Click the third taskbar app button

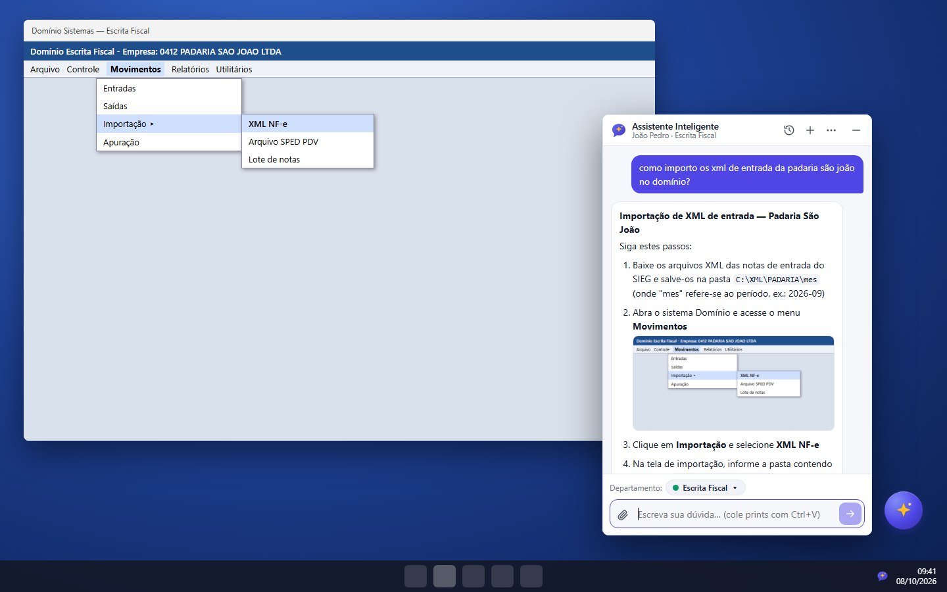[473, 576]
